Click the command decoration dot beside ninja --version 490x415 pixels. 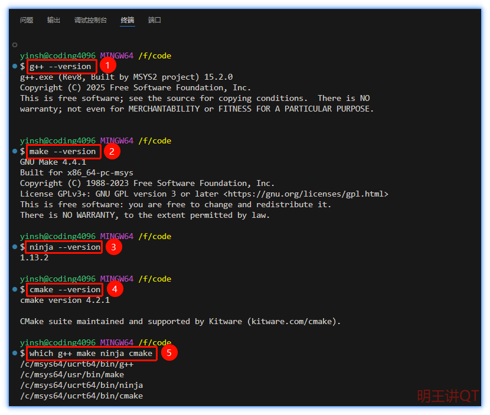coord(14,247)
